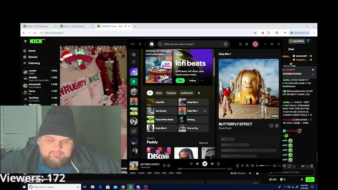Follow the lofi beats playlist
This screenshot has height=190, width=338.
(193, 80)
